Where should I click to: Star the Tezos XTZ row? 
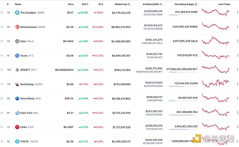2,56
